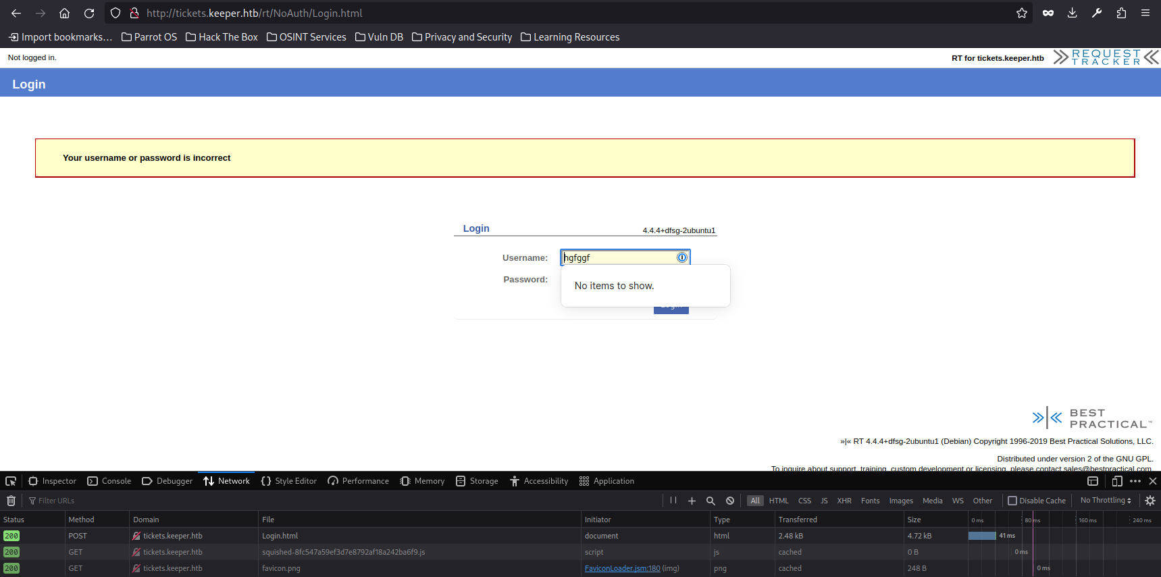Open network settings gear

click(x=1150, y=501)
